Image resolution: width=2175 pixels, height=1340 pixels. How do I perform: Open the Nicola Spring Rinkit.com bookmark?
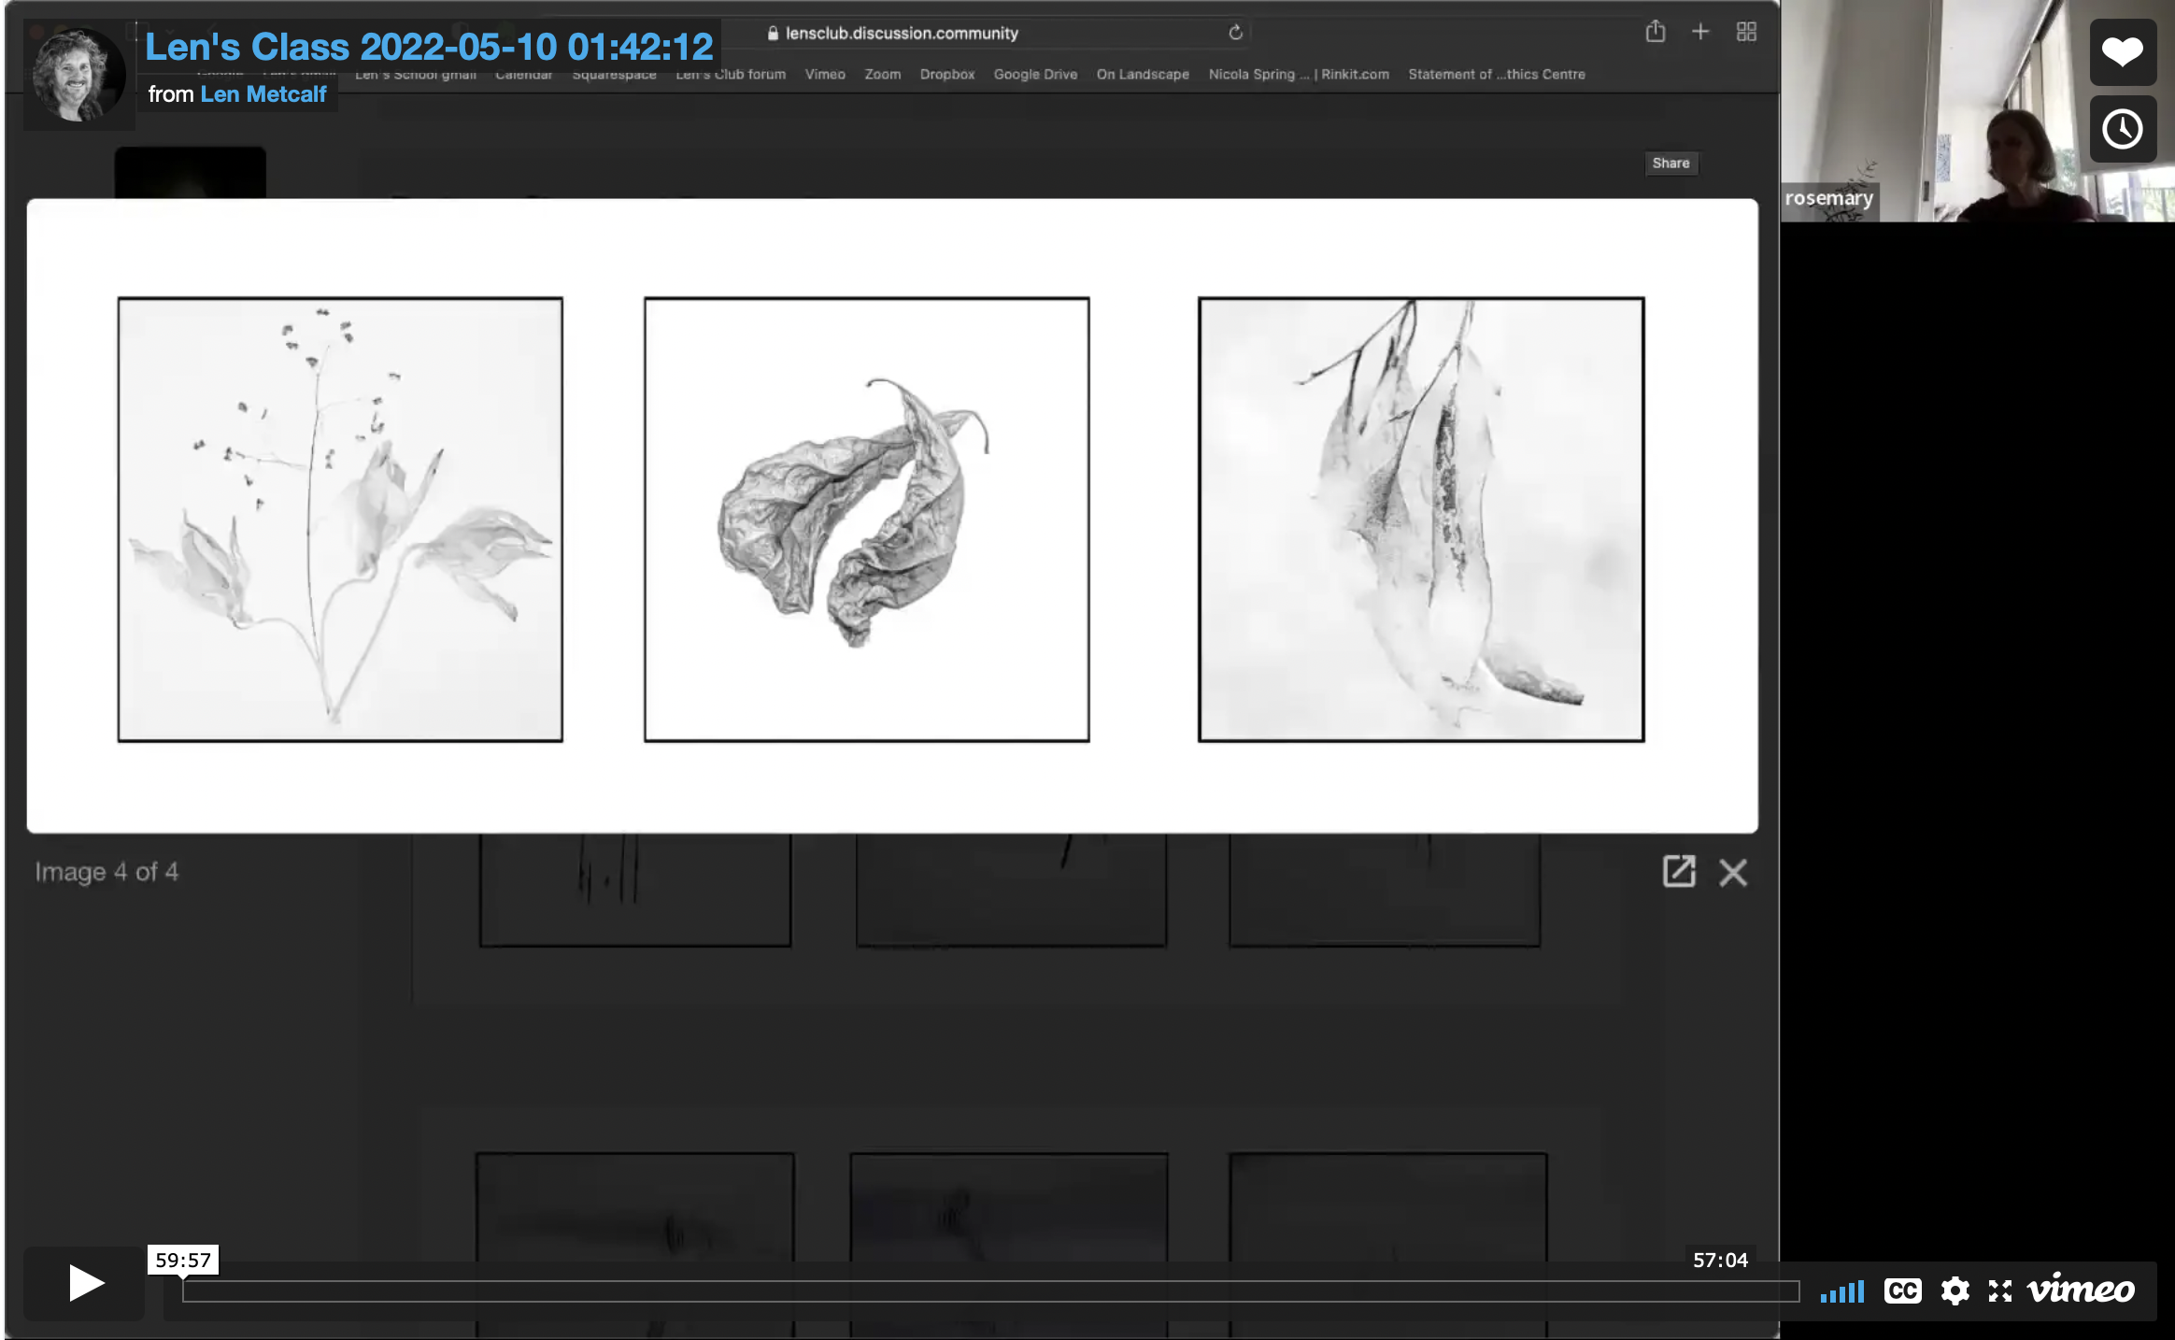(x=1299, y=75)
